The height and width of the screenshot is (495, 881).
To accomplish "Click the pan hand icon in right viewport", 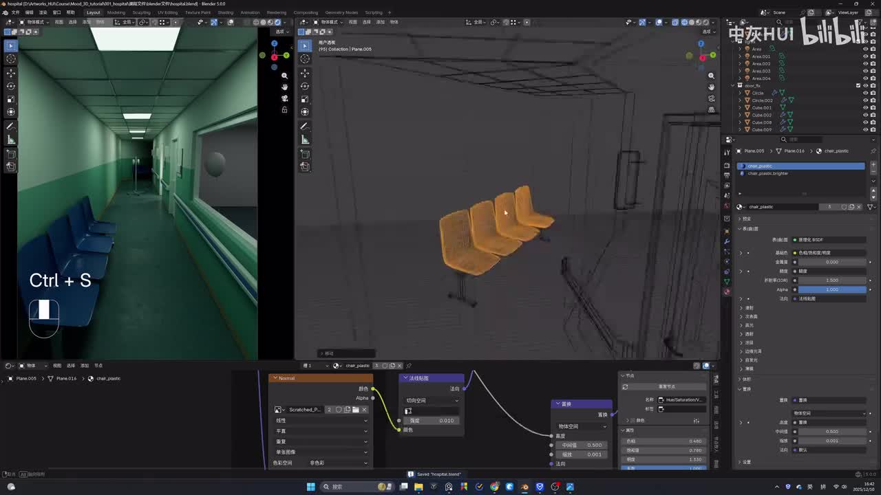I will coord(712,87).
